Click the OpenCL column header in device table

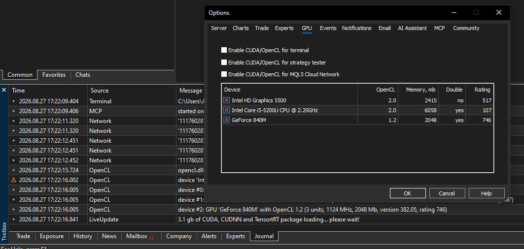(378, 90)
